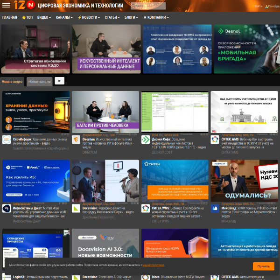Open the Хранение данных video thumbnail
This screenshot has width=280, height=280.
click(36, 112)
